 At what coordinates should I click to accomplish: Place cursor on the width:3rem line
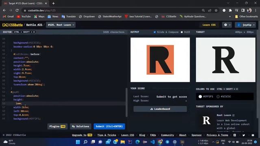click(x=21, y=107)
